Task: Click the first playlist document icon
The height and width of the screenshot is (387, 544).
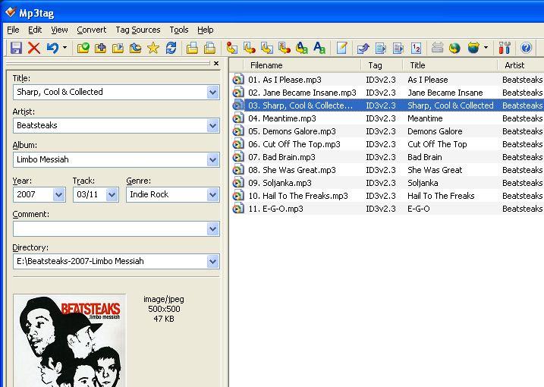Action: click(x=381, y=48)
